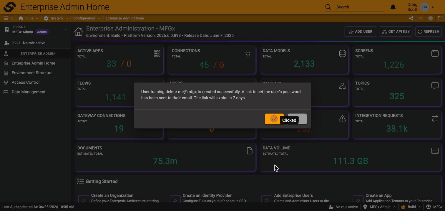Click the Flows total 1,141 value

(115, 97)
